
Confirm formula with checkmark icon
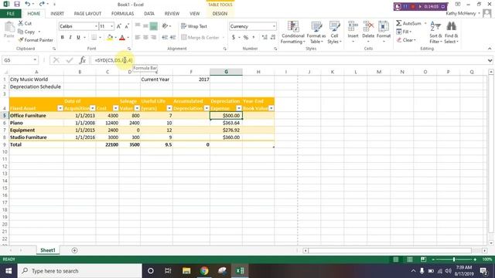point(70,60)
